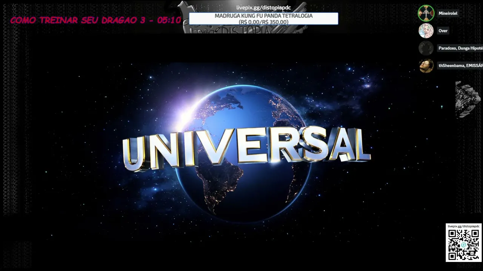
Task: Click the thSheenbama, EMISSÁR names label
Action: pyautogui.click(x=461, y=65)
